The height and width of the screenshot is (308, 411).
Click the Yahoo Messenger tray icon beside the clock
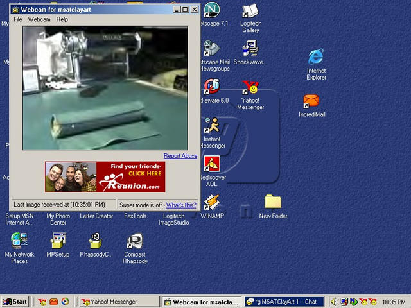click(x=373, y=302)
